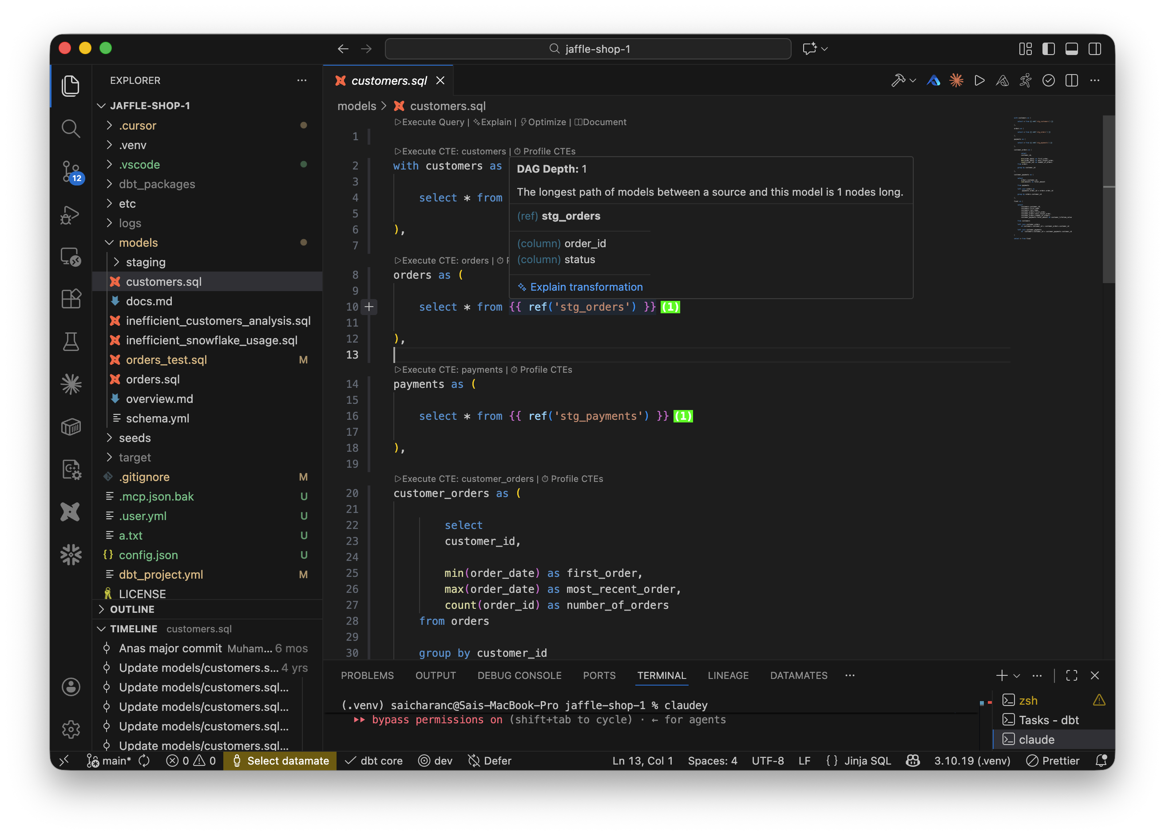Open the Extensions view icon
The image size is (1165, 836).
(71, 299)
